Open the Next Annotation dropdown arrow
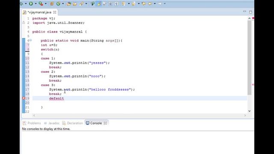Image resolution: width=274 pixels, height=154 pixels. point(128,4)
